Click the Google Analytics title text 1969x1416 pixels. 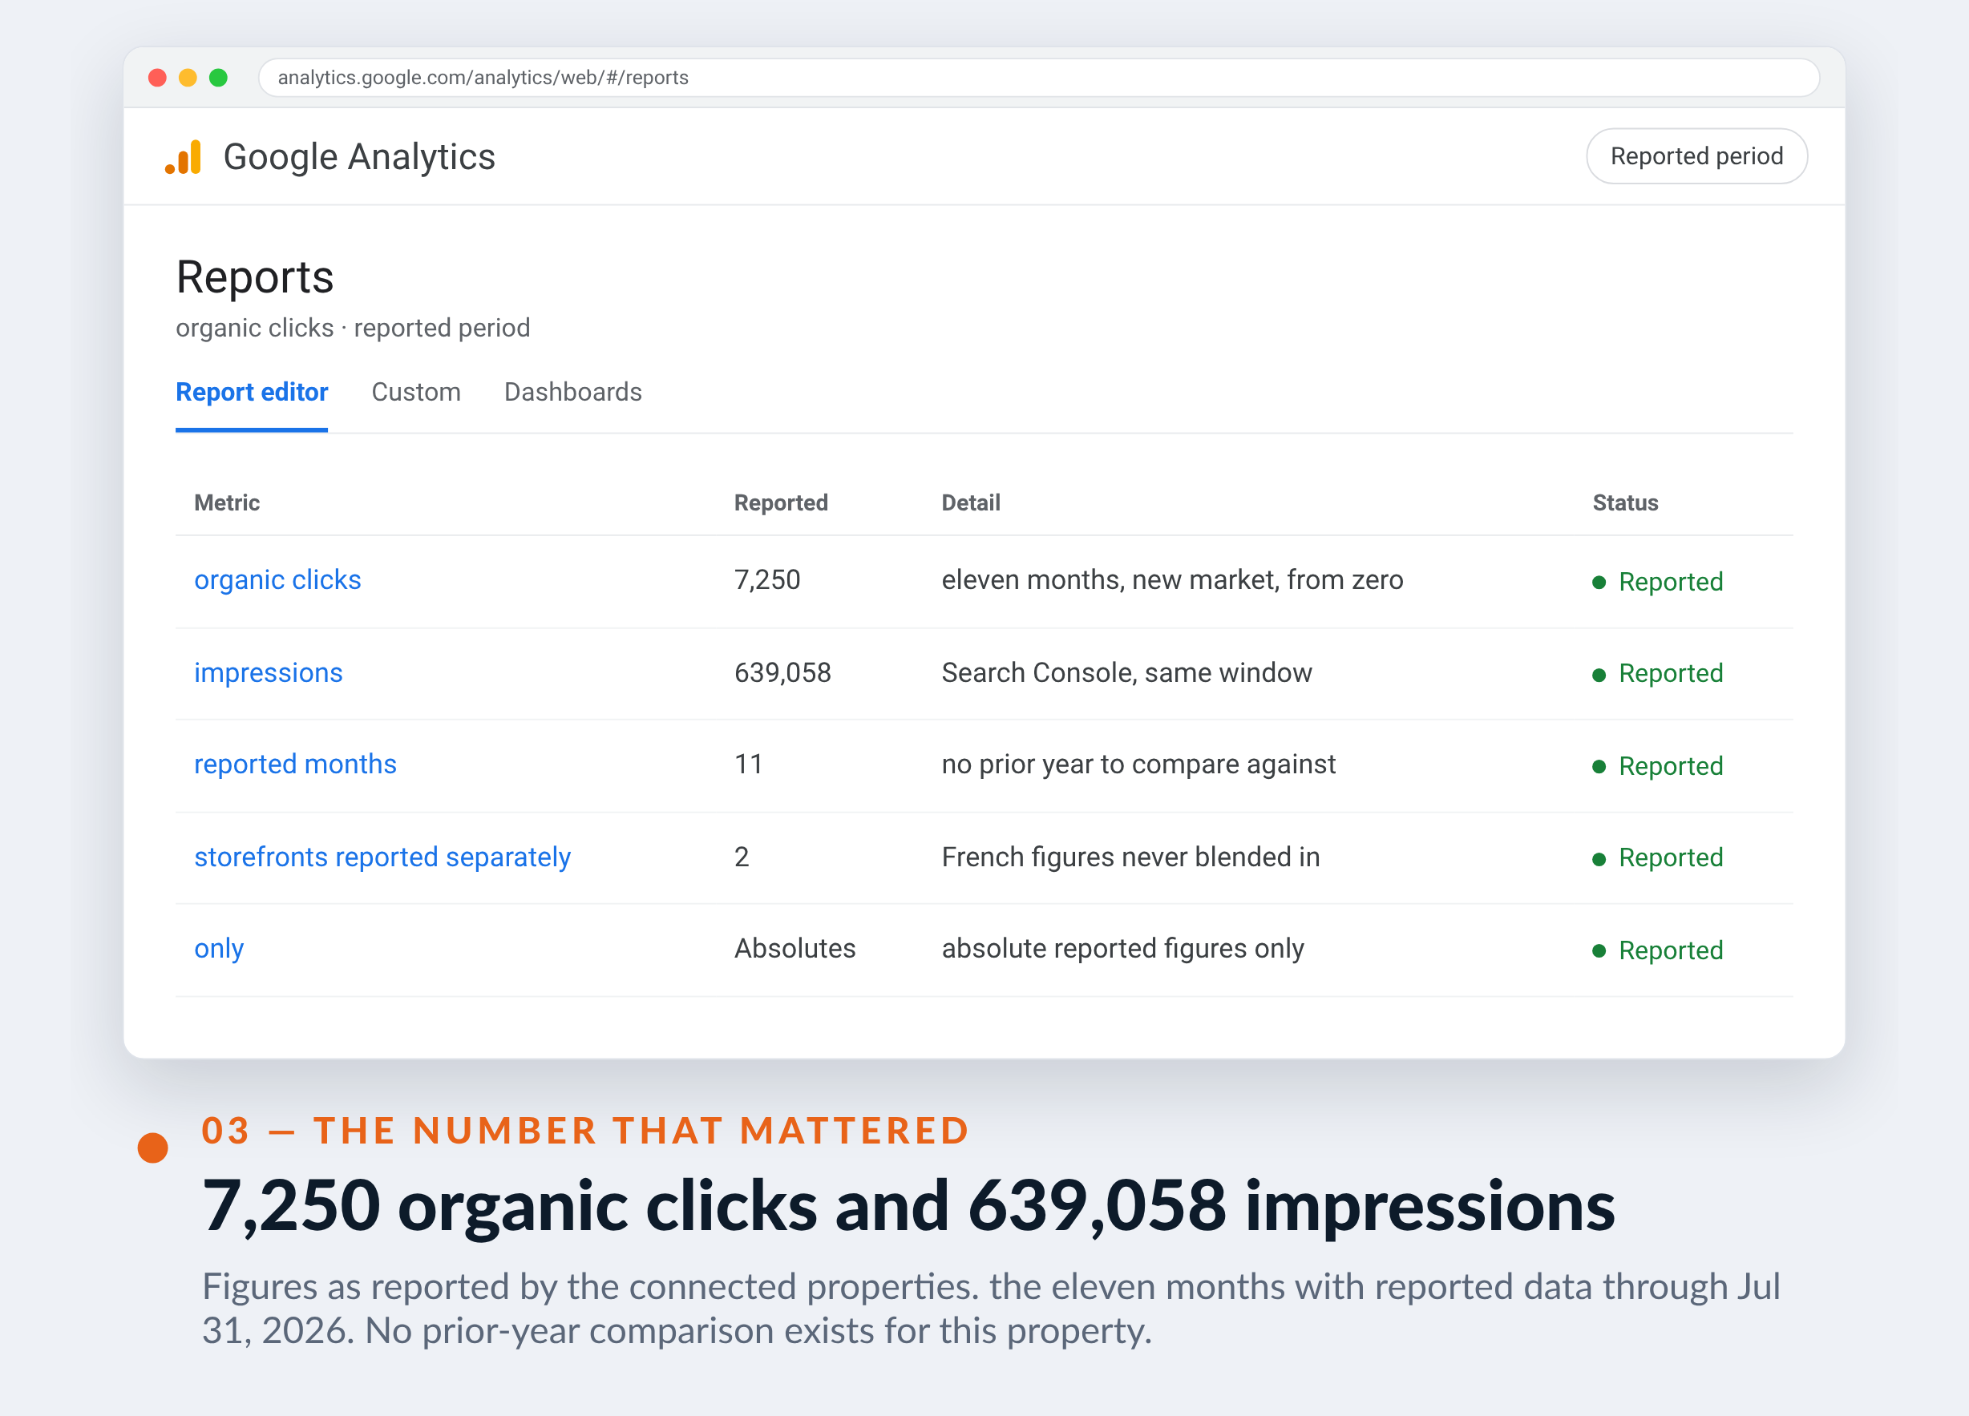(x=358, y=157)
